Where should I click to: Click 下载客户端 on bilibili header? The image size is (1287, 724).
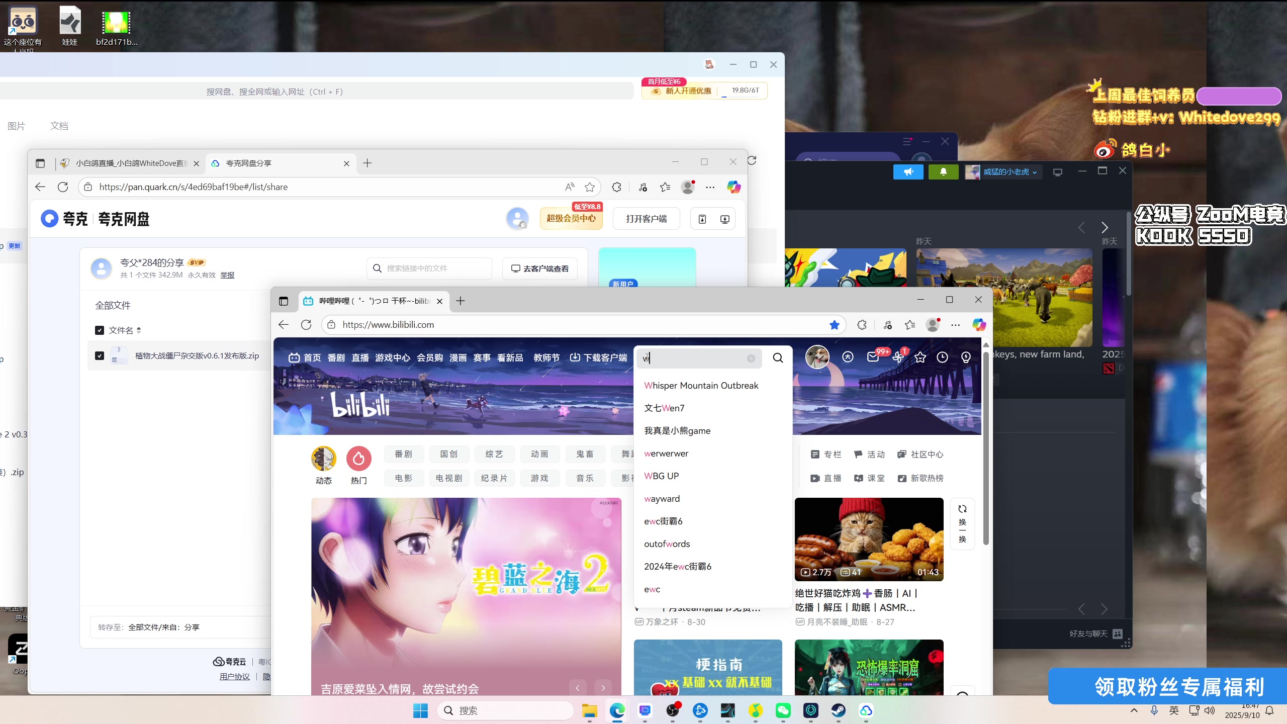[x=599, y=357]
